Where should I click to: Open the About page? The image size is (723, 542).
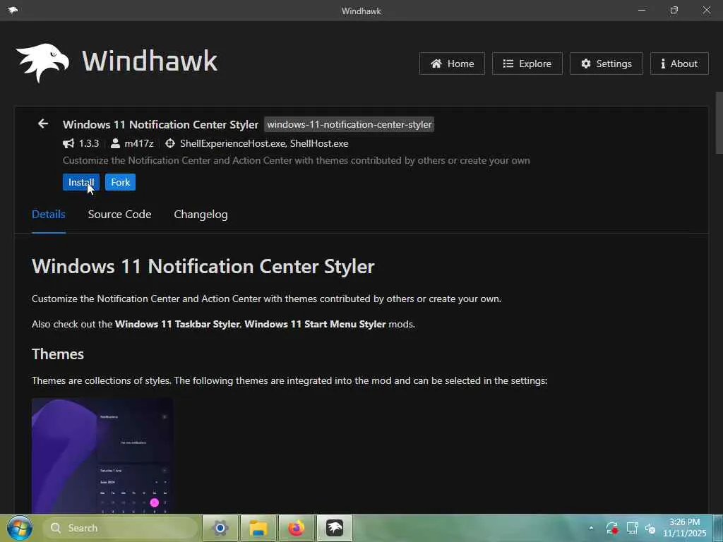(679, 64)
